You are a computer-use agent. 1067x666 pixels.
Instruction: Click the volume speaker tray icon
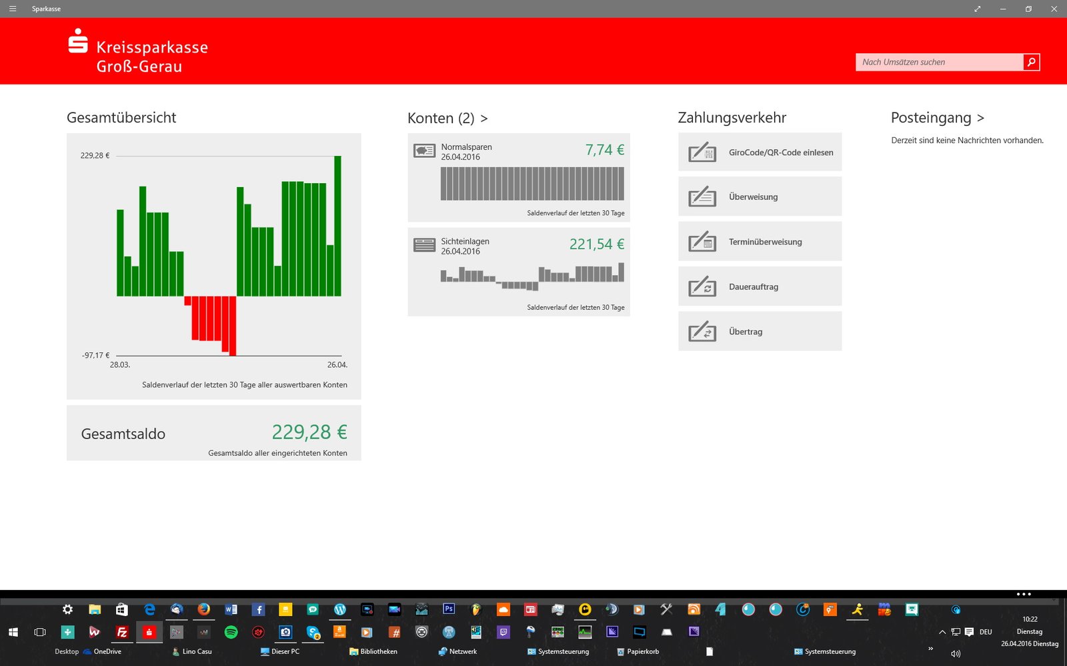point(956,653)
